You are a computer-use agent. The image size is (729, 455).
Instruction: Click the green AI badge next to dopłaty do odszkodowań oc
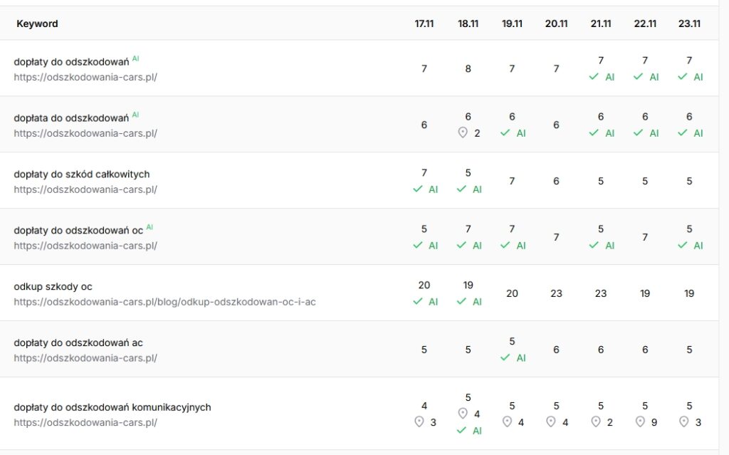(150, 228)
